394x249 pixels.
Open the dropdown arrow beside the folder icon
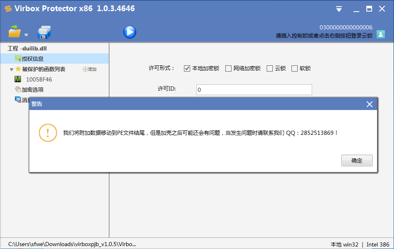[x=26, y=35]
